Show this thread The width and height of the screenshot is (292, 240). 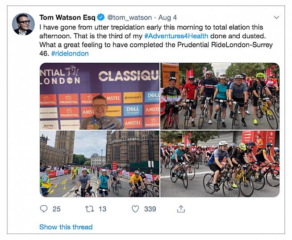pos(66,227)
